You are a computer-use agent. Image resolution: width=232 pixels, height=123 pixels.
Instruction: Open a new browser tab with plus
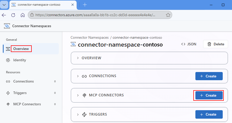85,5
